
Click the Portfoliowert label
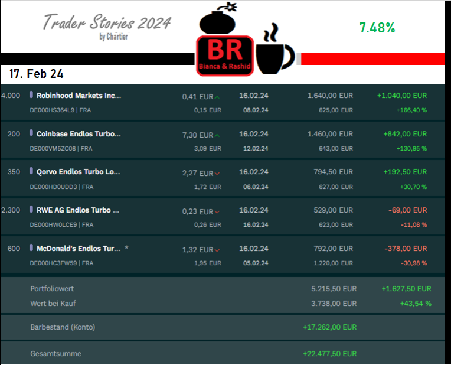[x=52, y=289]
